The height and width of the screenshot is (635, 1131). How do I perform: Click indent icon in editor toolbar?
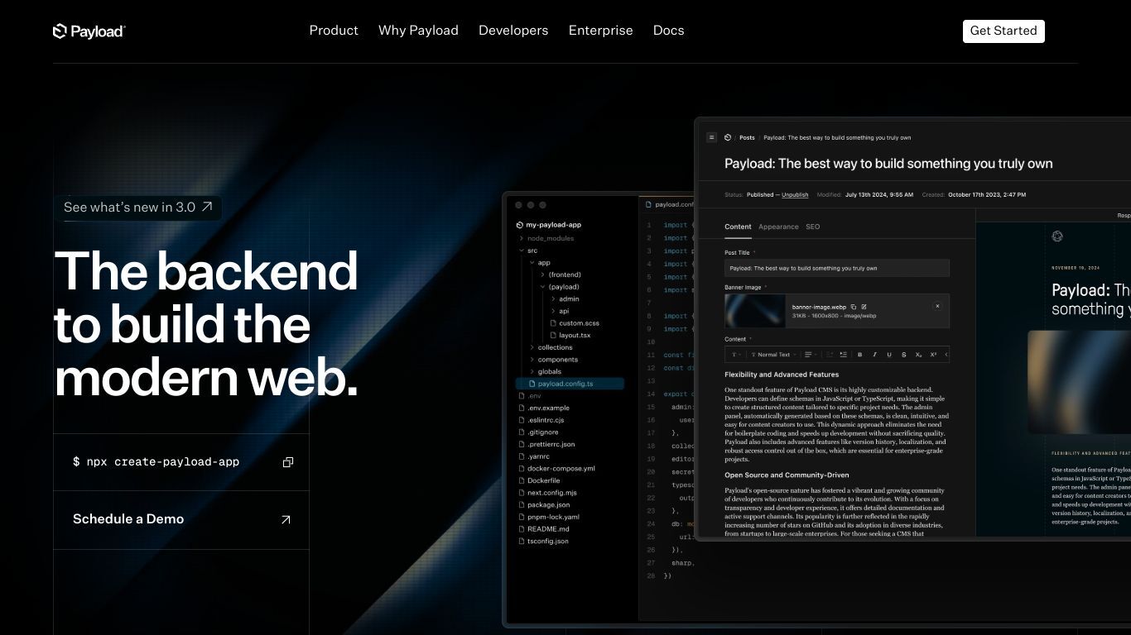[843, 355]
